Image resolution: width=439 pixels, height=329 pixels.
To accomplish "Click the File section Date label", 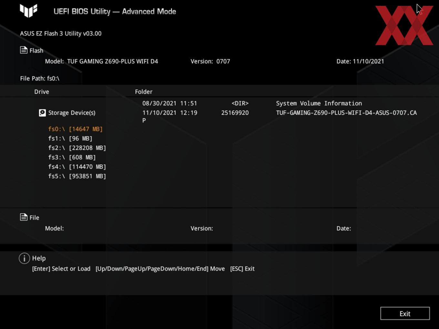I will pyautogui.click(x=344, y=228).
